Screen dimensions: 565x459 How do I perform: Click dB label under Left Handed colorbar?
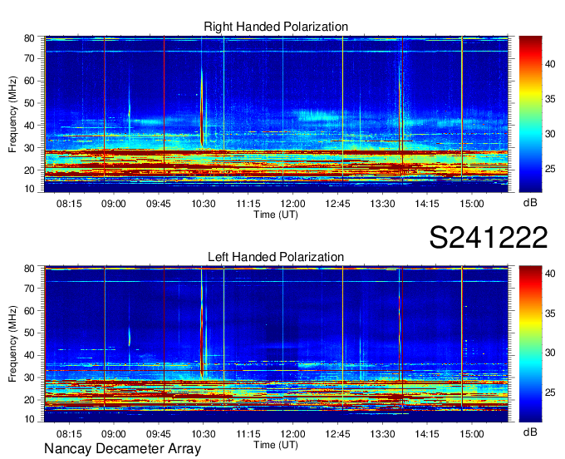point(530,432)
